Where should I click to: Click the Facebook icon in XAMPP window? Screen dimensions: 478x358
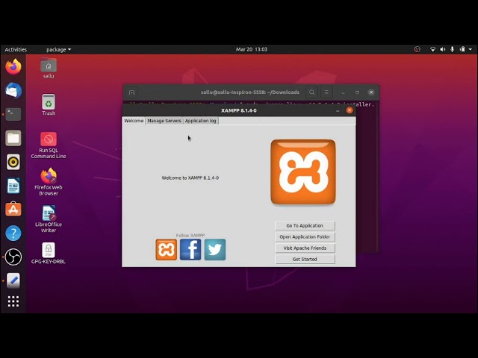[190, 250]
